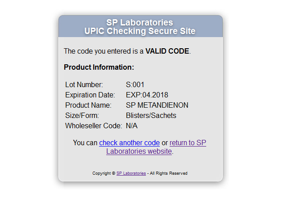Click the "The code you entered is a" text
Screen dimensions: 291x210
[x=104, y=51]
